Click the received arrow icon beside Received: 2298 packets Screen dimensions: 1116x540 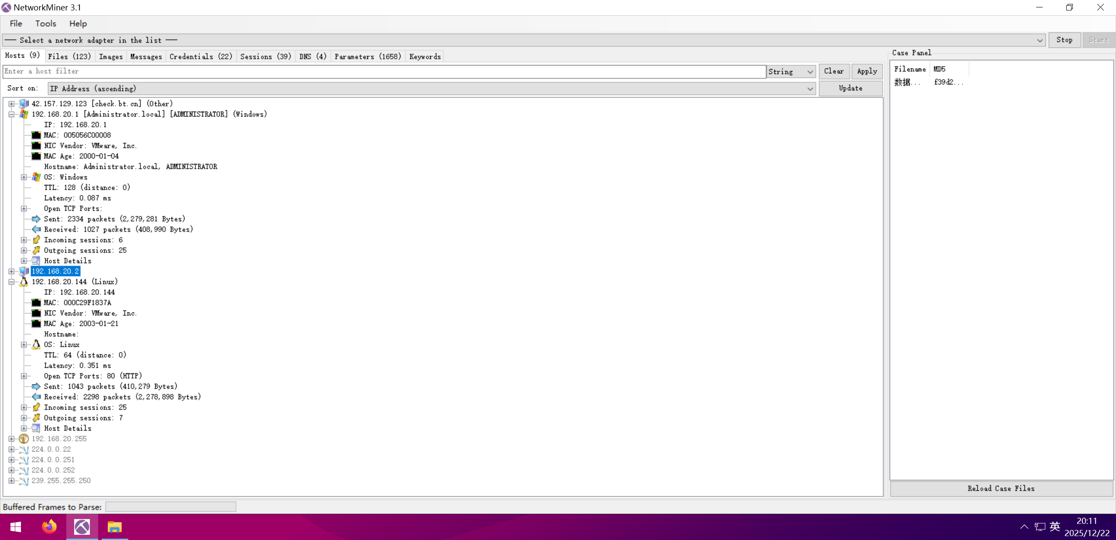(x=36, y=397)
